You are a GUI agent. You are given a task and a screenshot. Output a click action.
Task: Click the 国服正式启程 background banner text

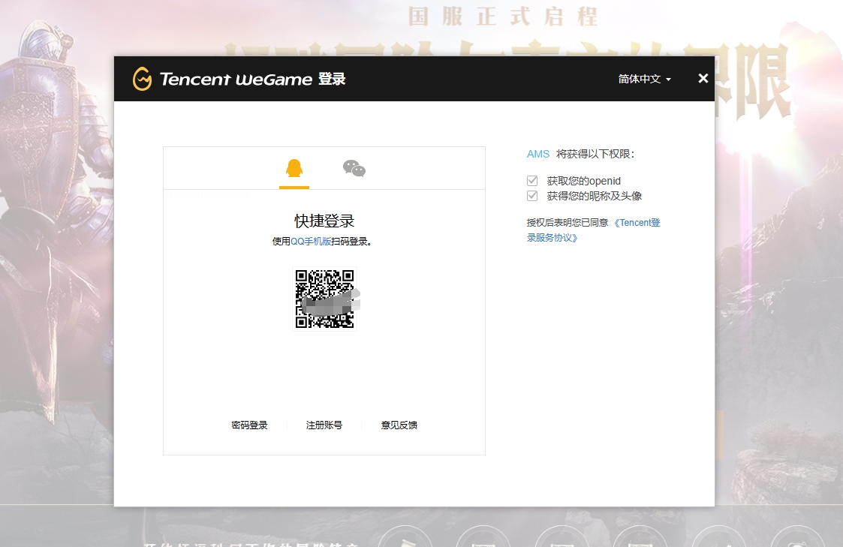[x=503, y=16]
